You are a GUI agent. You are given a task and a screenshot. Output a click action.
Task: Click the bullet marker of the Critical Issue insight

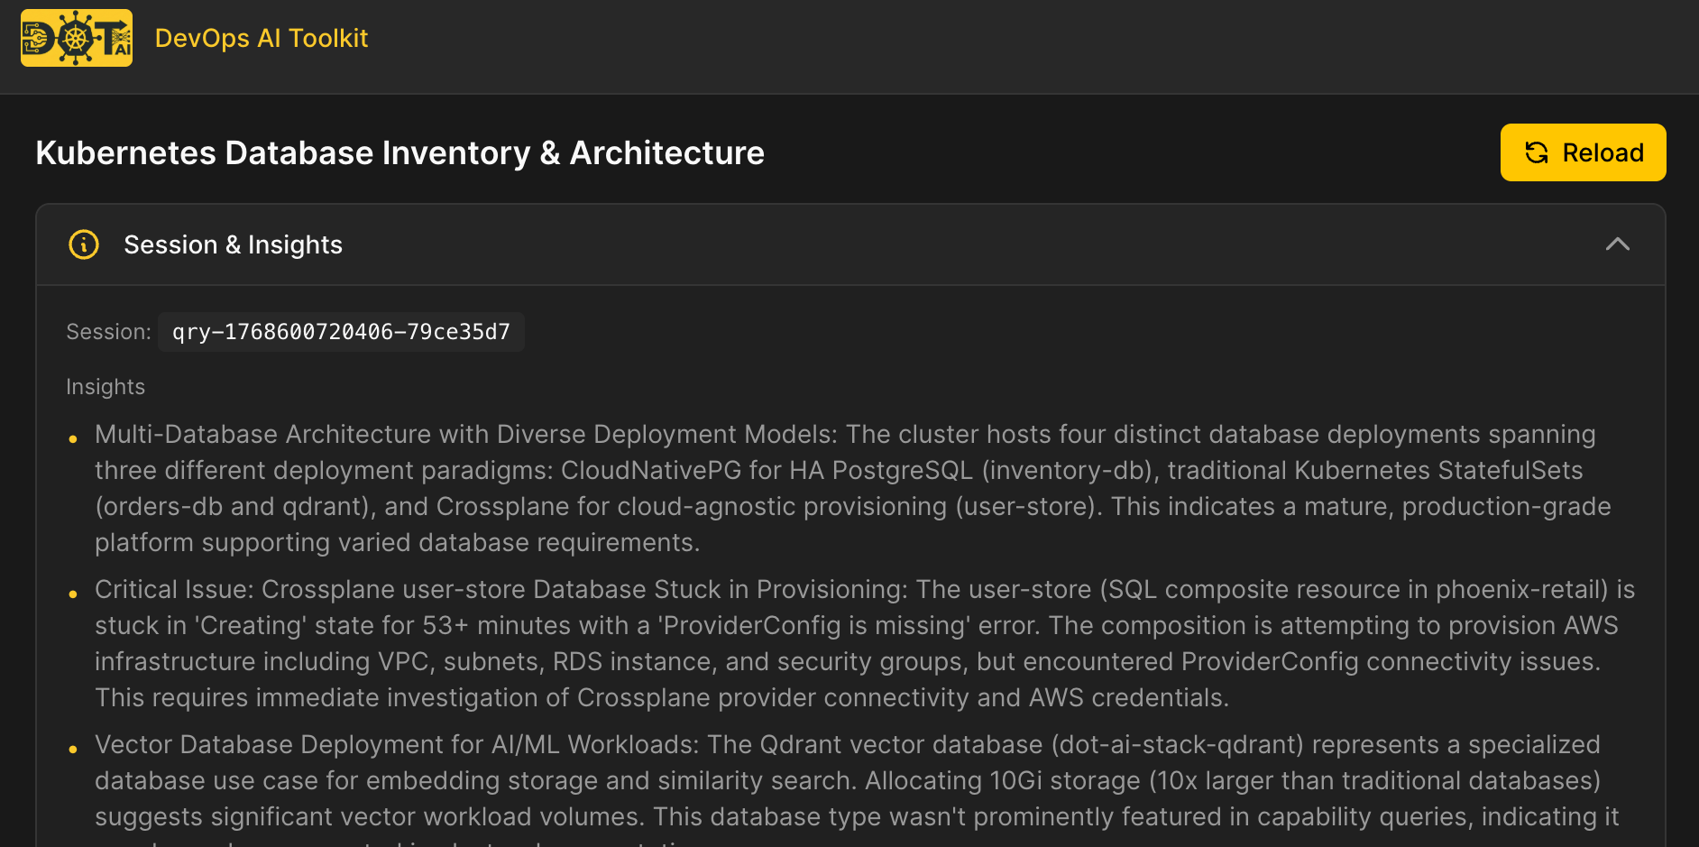(x=73, y=594)
